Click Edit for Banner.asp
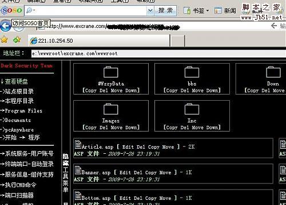The height and width of the screenshot is (205, 286). (x=125, y=173)
